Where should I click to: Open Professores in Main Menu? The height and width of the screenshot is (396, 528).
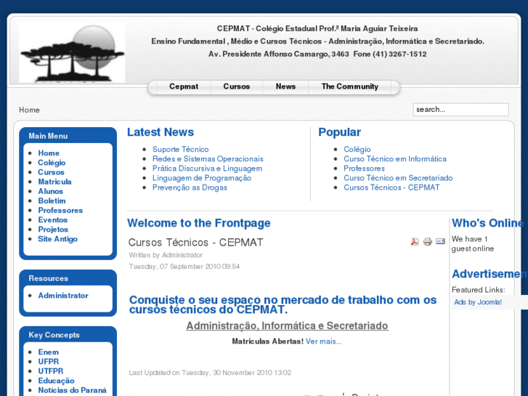click(x=60, y=210)
